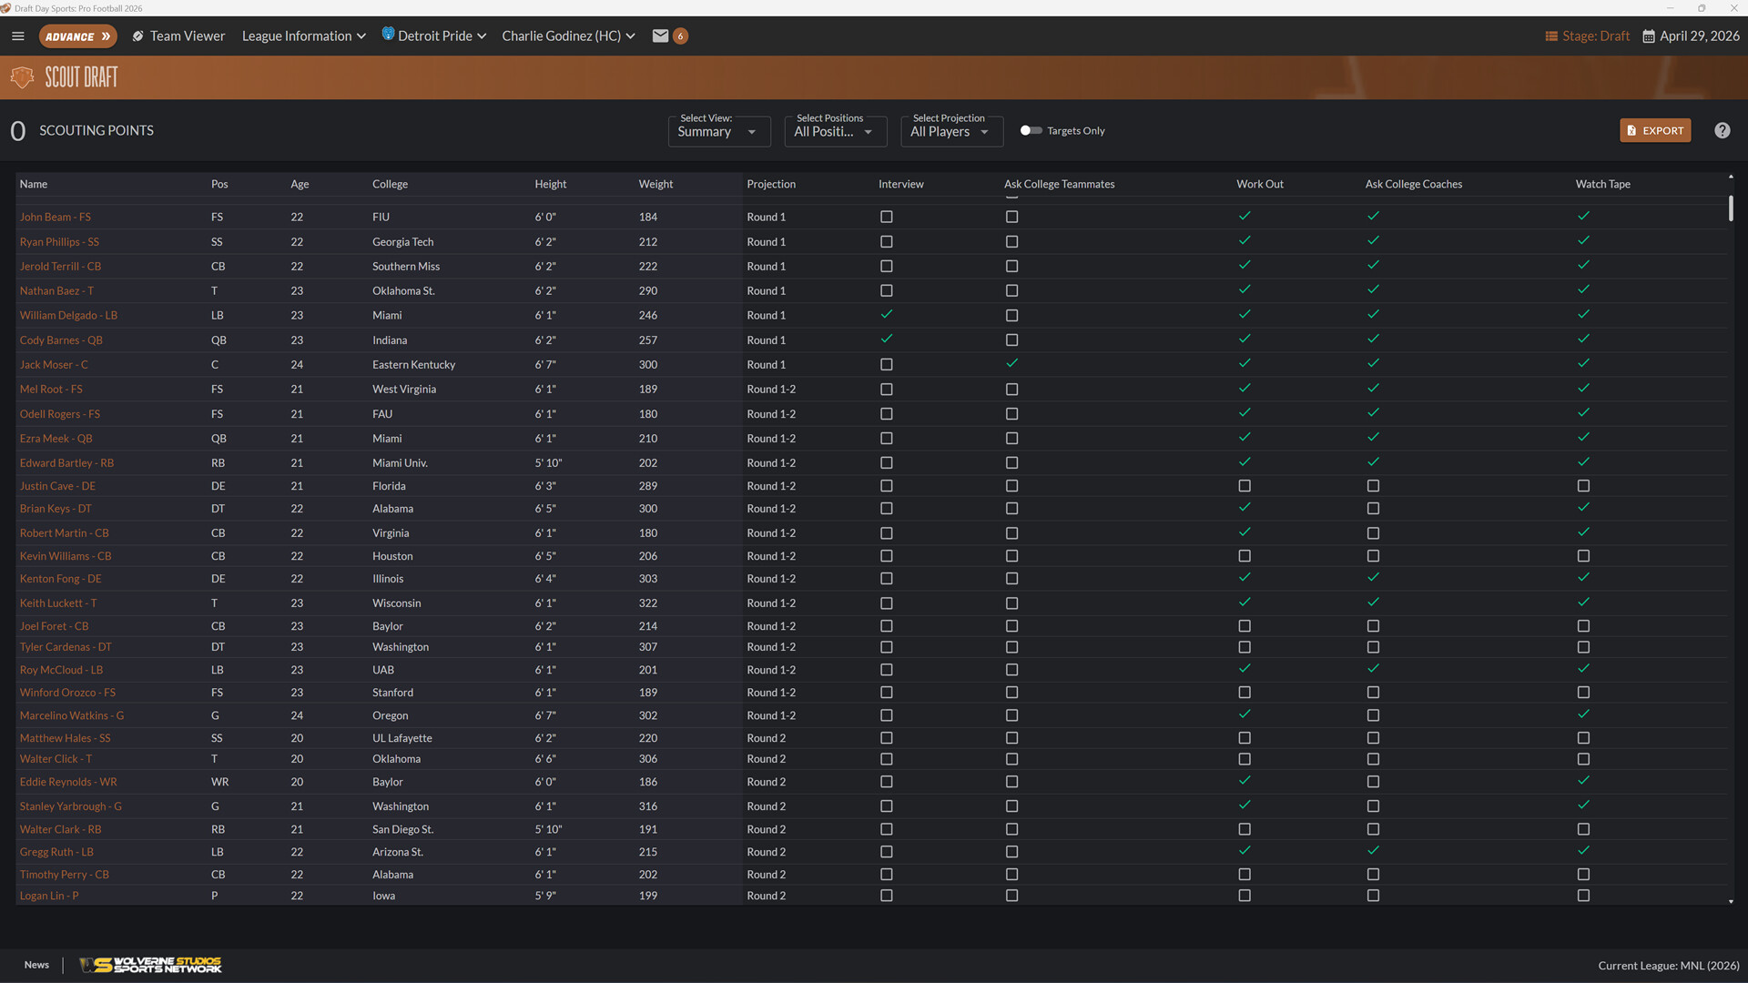This screenshot has height=983, width=1748.
Task: Open the Detroit Pride team menu
Action: pos(434,35)
